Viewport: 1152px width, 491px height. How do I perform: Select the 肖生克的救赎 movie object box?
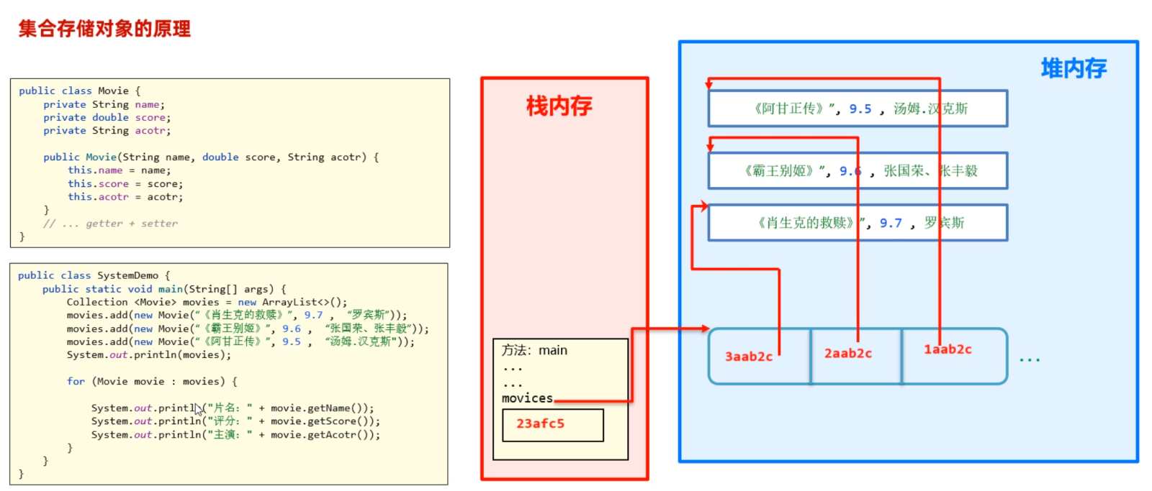[858, 223]
